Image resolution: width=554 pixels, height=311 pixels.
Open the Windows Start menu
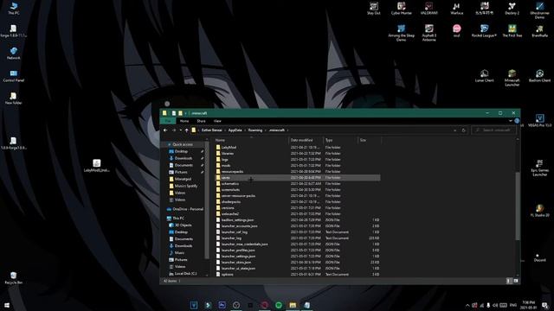click(7, 305)
